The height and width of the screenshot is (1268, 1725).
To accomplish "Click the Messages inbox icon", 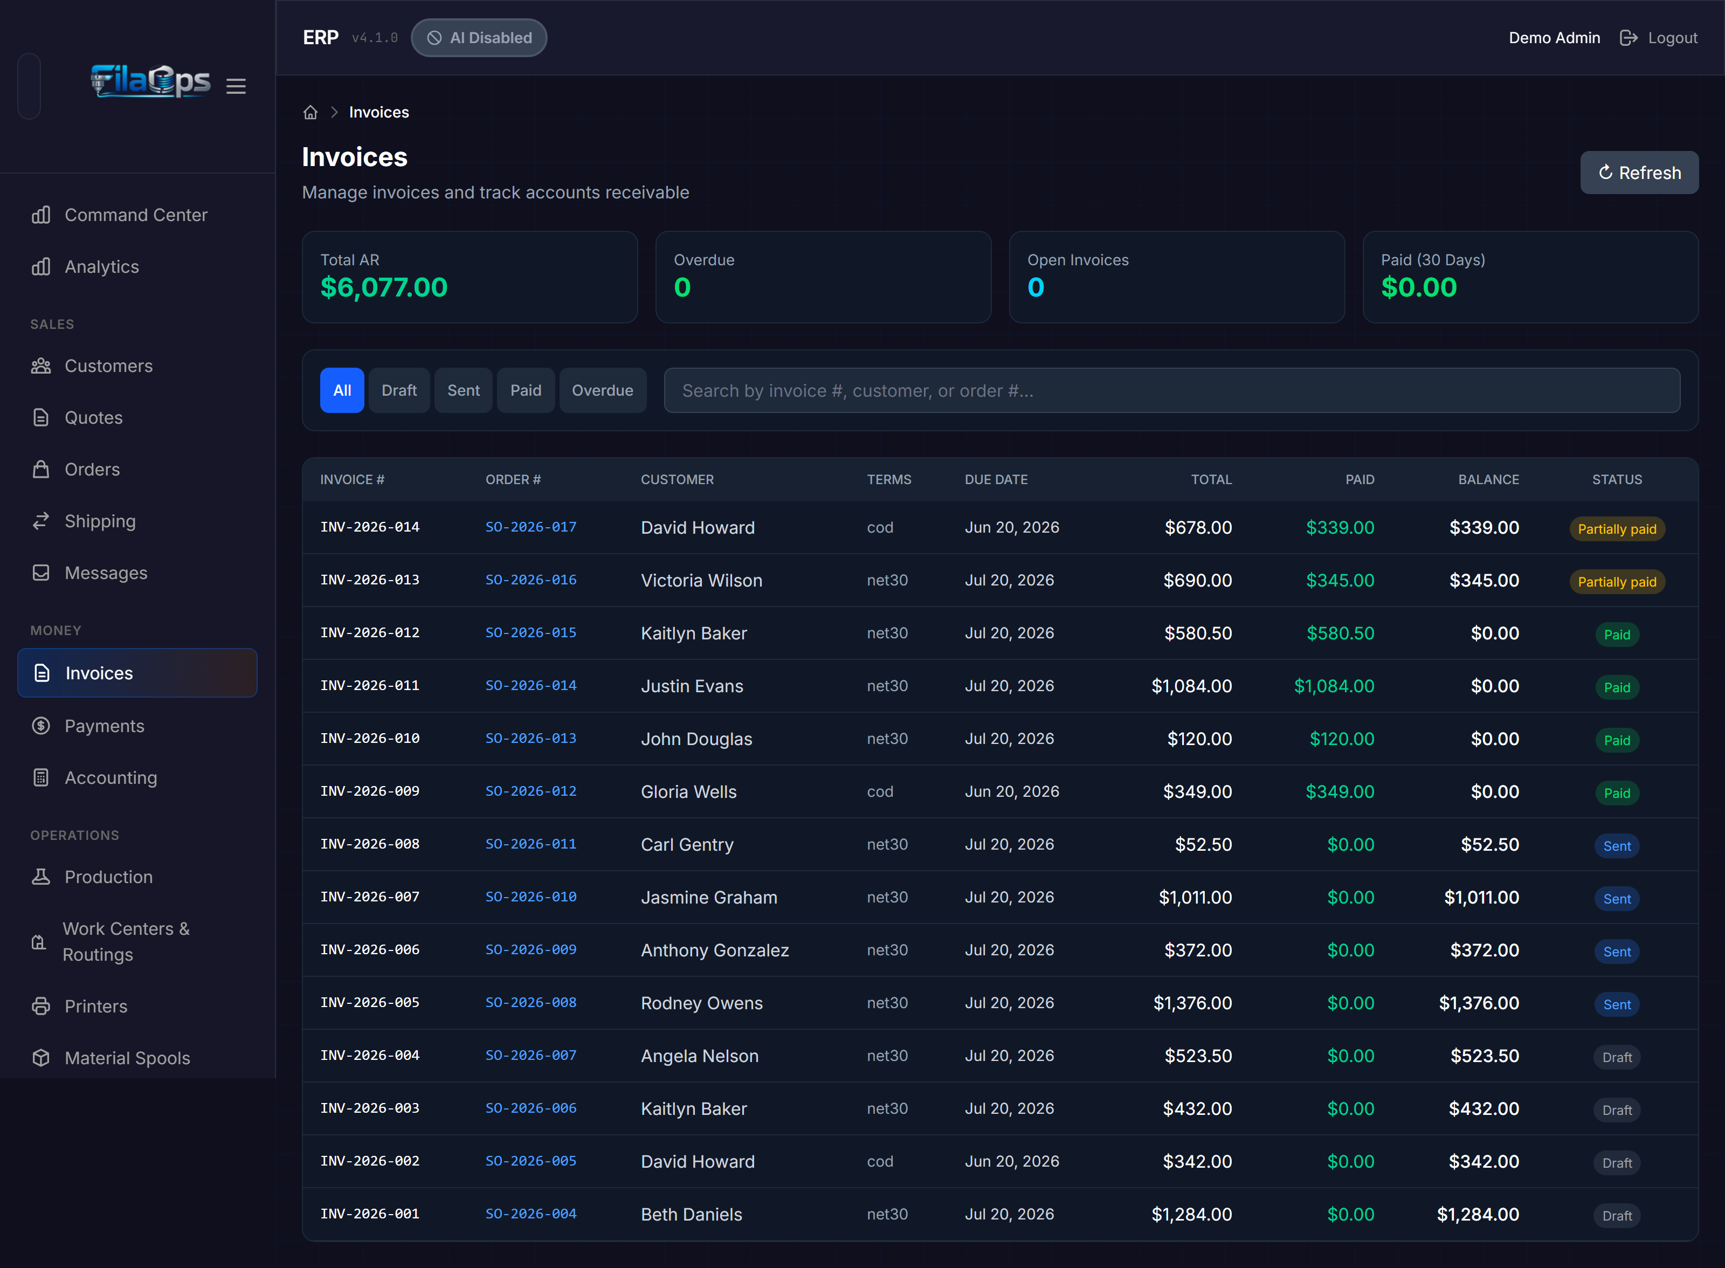I will coord(40,573).
